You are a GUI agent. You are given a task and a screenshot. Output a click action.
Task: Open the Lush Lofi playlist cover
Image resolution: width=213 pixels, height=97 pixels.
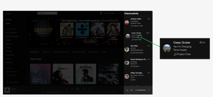click(109, 74)
